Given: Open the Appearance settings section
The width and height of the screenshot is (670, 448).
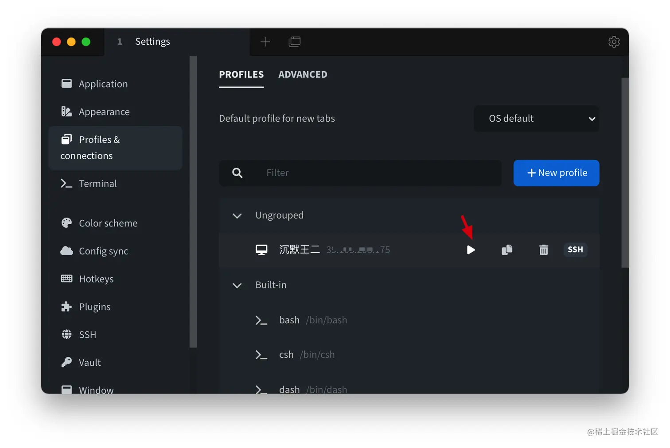Looking at the screenshot, I should pos(115,112).
